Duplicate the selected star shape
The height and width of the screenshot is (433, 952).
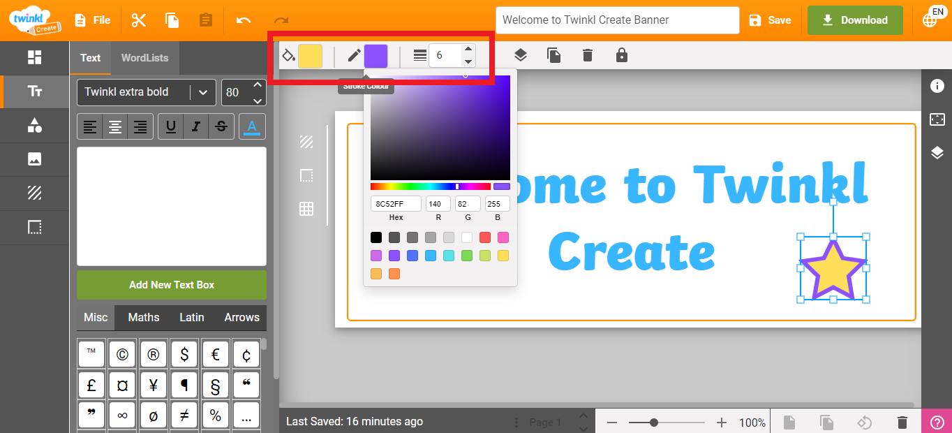click(554, 55)
